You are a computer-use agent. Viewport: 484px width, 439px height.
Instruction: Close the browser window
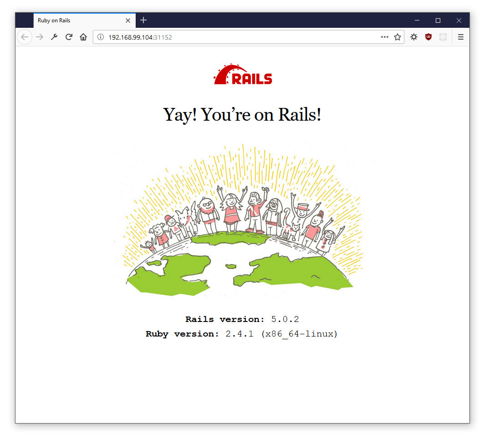coord(459,20)
